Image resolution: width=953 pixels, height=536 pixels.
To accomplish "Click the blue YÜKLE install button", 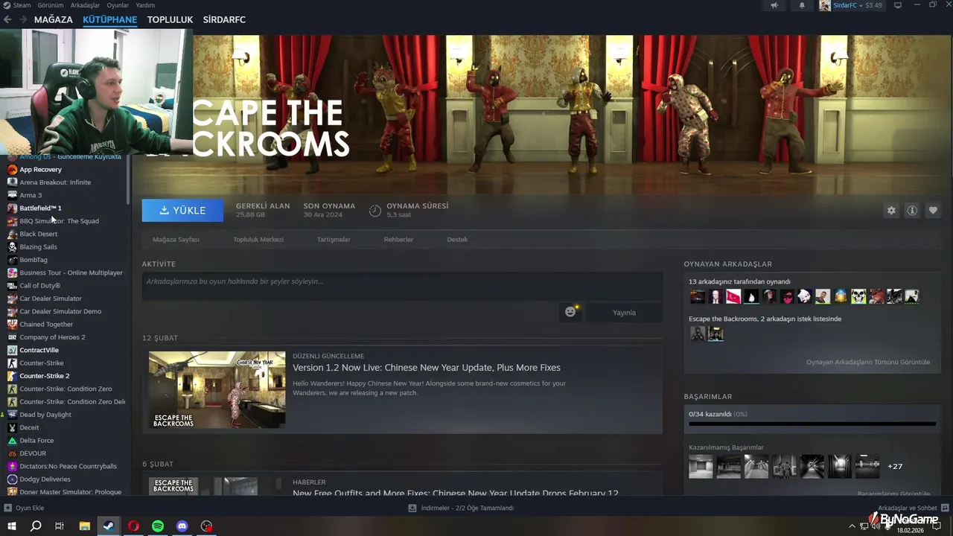I will click(x=182, y=211).
